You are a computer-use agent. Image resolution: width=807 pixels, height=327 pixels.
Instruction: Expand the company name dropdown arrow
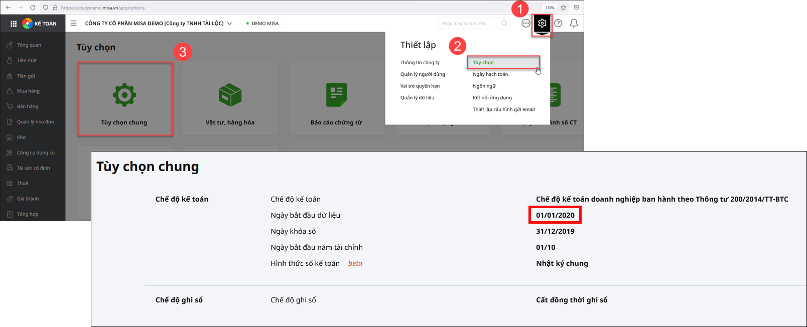click(x=230, y=24)
